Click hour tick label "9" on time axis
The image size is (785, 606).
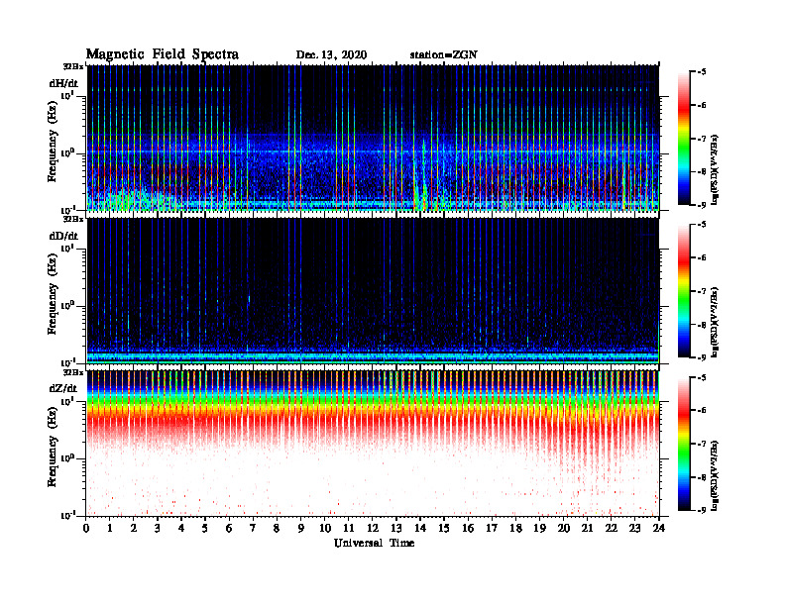[x=300, y=529]
